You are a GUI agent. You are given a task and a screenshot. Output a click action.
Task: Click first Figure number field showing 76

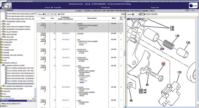pos(45,14)
